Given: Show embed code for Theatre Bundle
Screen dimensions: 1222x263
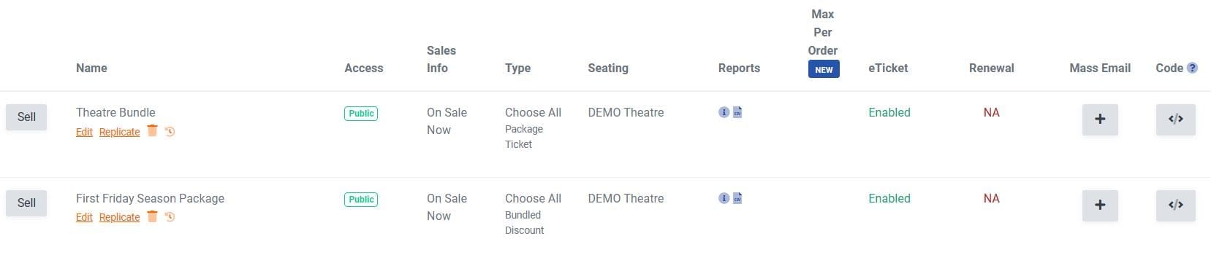Looking at the screenshot, I should [x=1175, y=119].
